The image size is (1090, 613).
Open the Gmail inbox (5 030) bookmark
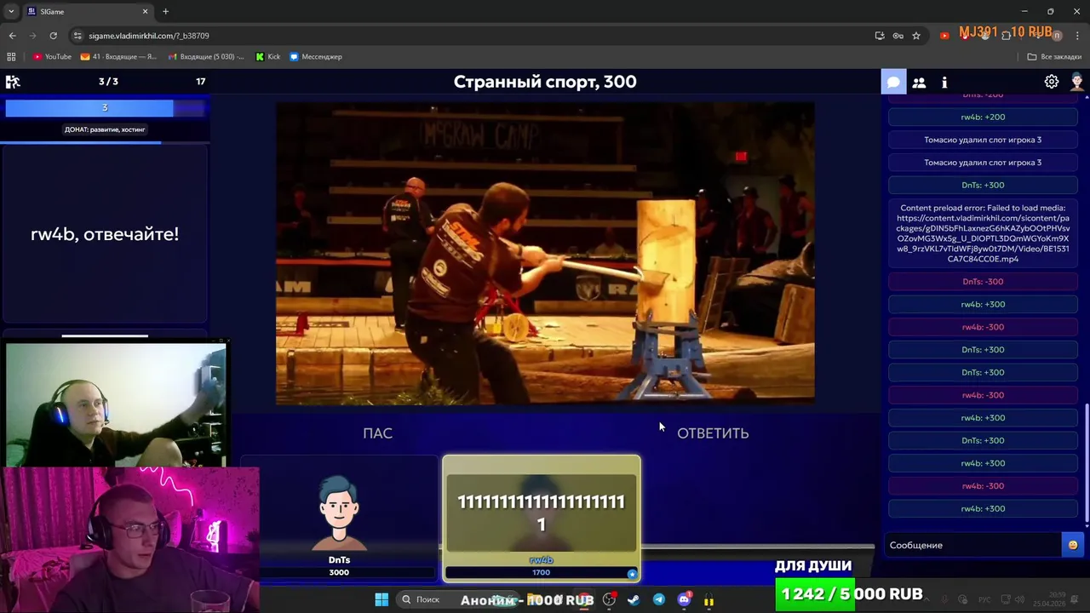pyautogui.click(x=206, y=56)
